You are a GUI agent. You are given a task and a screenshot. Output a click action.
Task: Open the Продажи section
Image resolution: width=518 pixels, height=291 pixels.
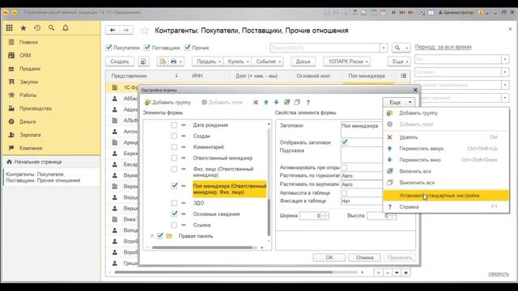click(30, 69)
